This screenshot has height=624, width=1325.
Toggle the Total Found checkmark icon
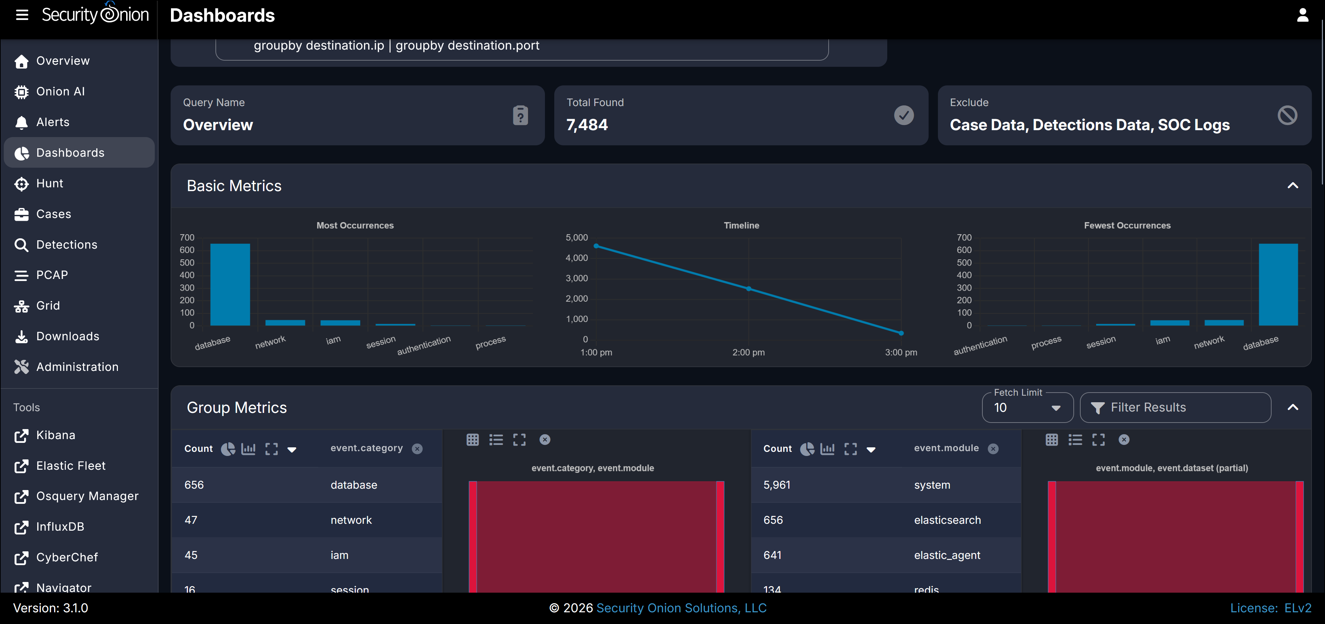[904, 115]
